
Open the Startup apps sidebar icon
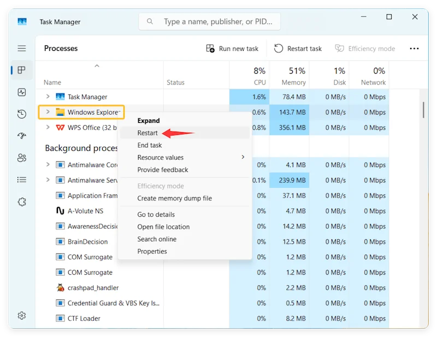(22, 136)
